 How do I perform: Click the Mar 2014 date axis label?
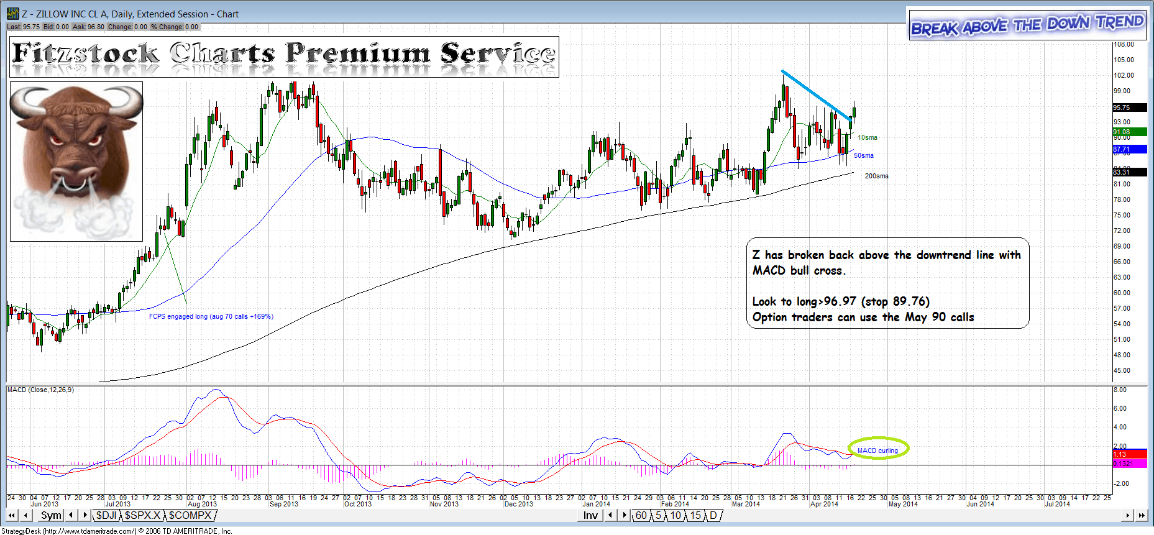[746, 504]
